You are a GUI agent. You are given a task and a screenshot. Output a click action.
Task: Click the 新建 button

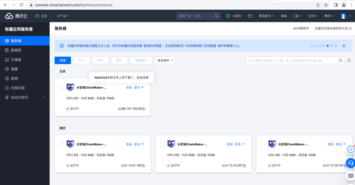(x=63, y=61)
